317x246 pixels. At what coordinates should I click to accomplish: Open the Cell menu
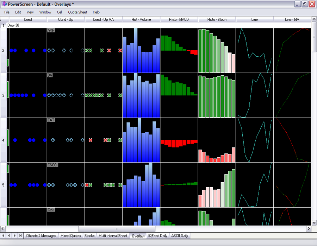pos(60,12)
